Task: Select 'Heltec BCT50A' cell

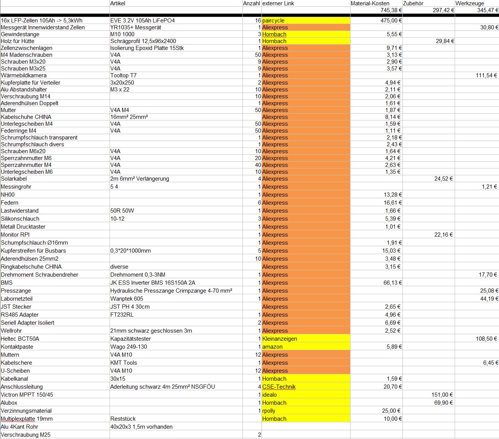Action: pos(55,339)
